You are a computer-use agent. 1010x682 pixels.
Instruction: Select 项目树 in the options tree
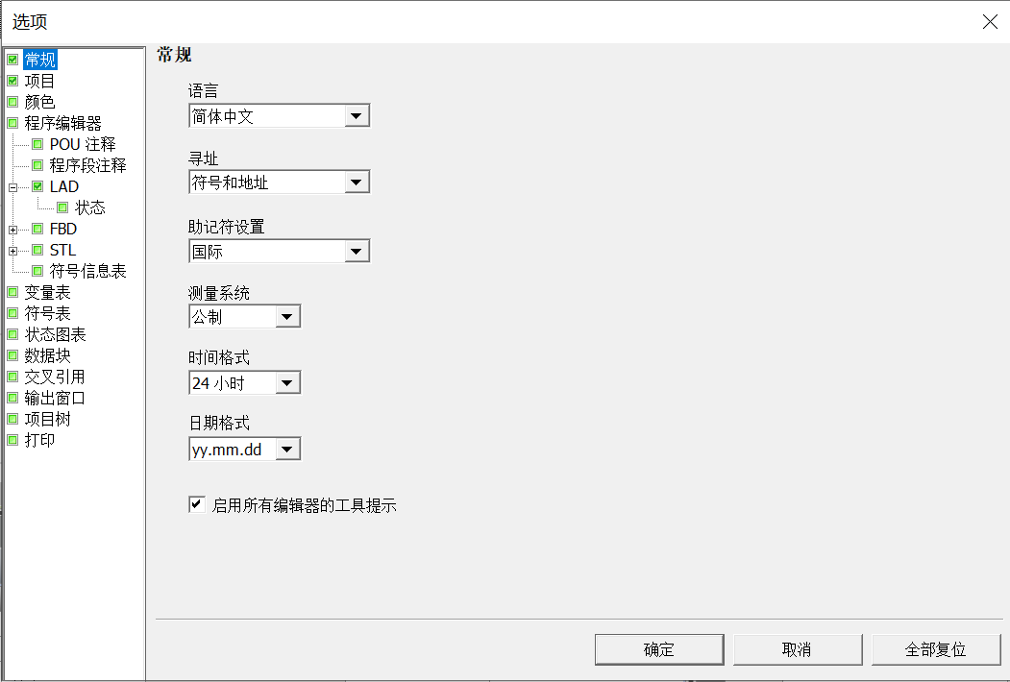(47, 419)
